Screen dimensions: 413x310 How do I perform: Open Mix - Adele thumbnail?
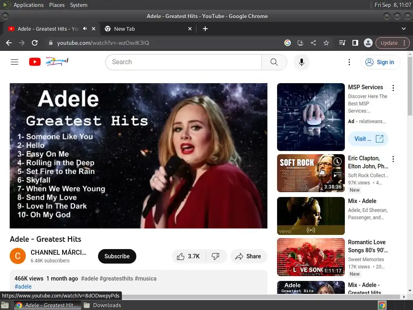(x=311, y=216)
